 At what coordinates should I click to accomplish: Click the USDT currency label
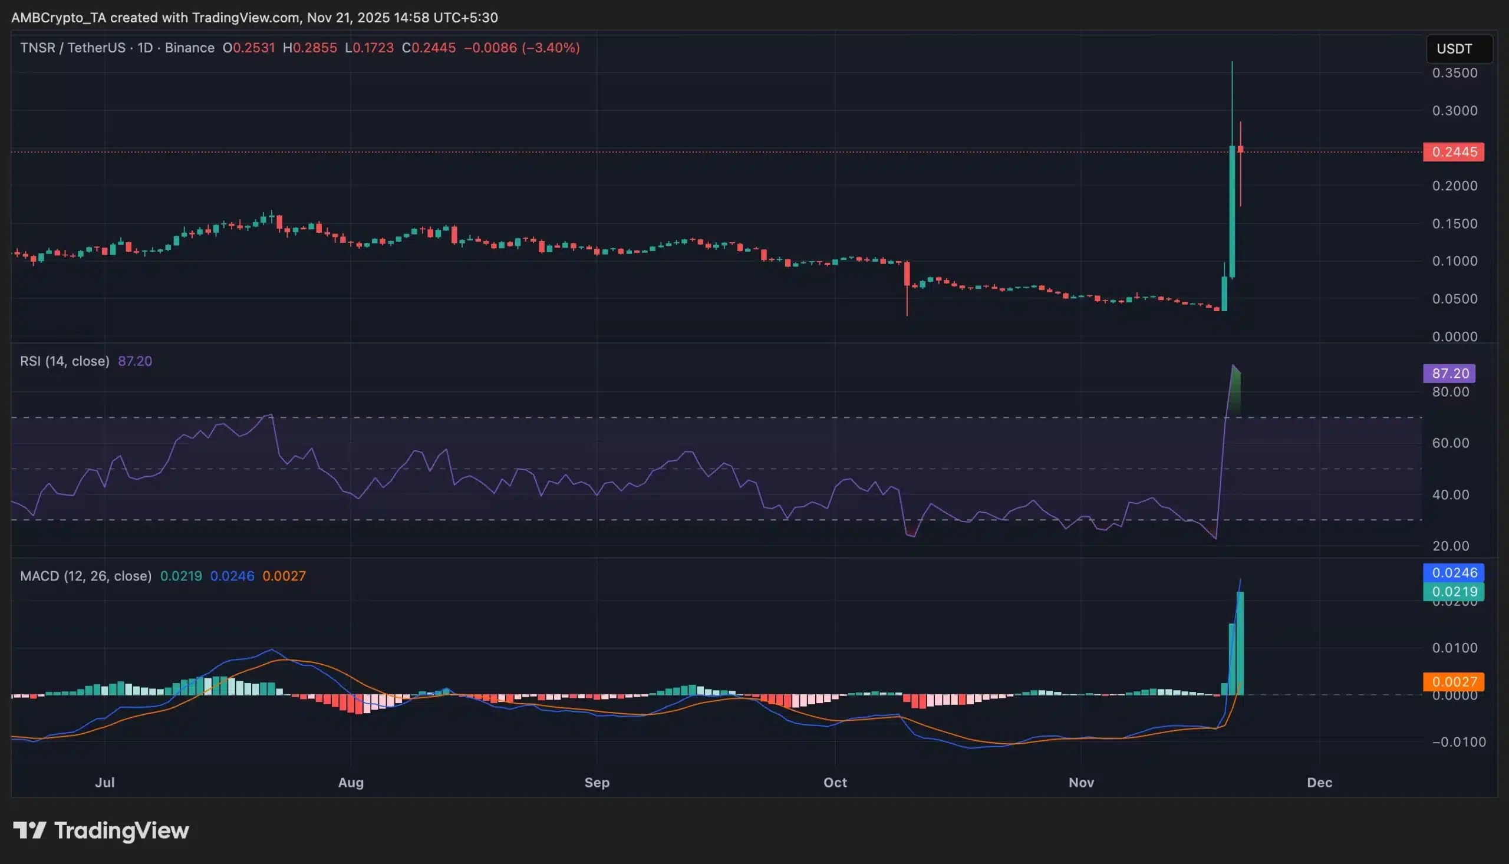pyautogui.click(x=1455, y=49)
